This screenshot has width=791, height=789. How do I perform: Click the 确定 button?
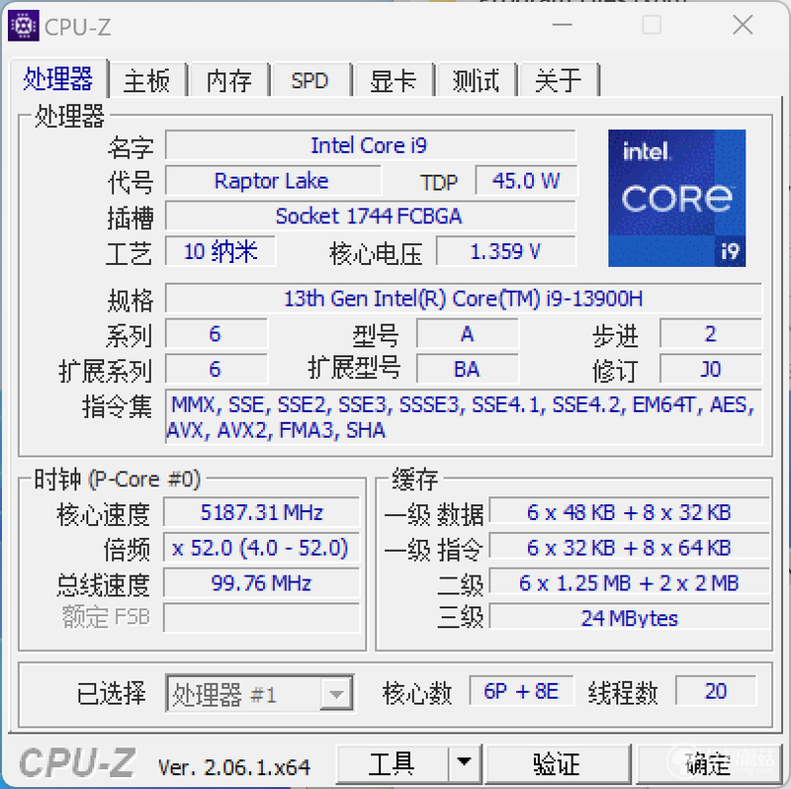[708, 762]
